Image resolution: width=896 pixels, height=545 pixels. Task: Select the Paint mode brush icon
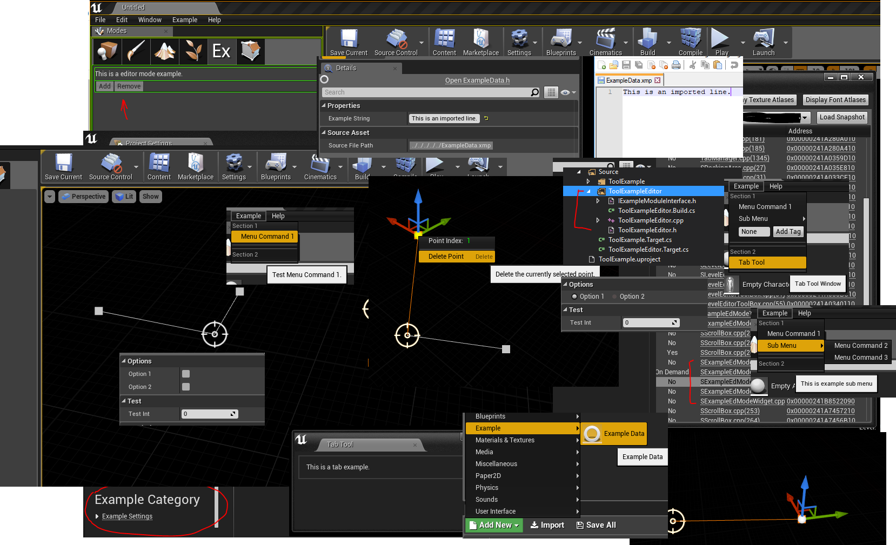[x=136, y=51]
